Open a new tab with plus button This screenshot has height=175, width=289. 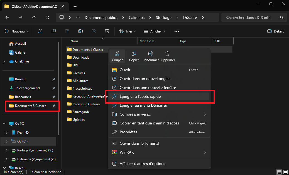coord(75,6)
